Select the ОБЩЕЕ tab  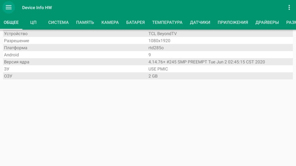point(11,22)
